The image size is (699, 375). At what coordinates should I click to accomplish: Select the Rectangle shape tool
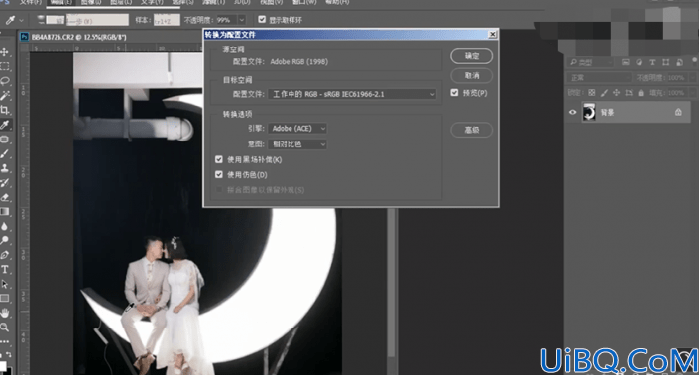coord(5,299)
